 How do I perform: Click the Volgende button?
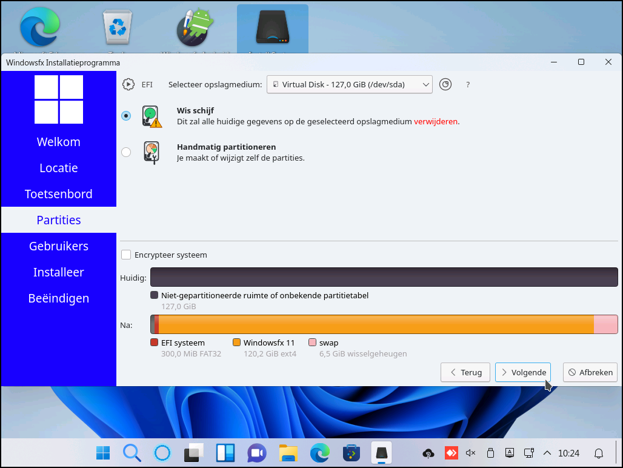(523, 372)
